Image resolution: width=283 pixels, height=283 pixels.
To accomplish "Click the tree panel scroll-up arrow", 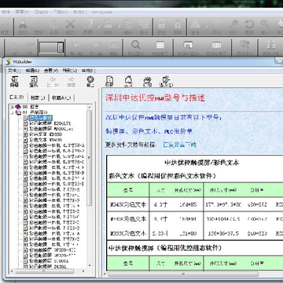I will pos(90,107).
